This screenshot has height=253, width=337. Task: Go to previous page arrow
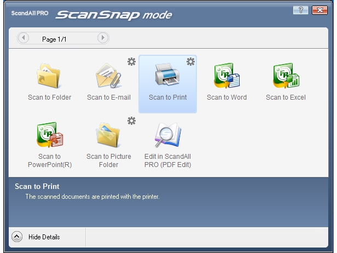tap(24, 38)
